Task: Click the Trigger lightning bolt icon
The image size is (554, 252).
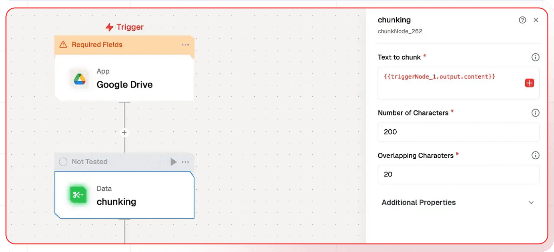Action: tap(109, 27)
